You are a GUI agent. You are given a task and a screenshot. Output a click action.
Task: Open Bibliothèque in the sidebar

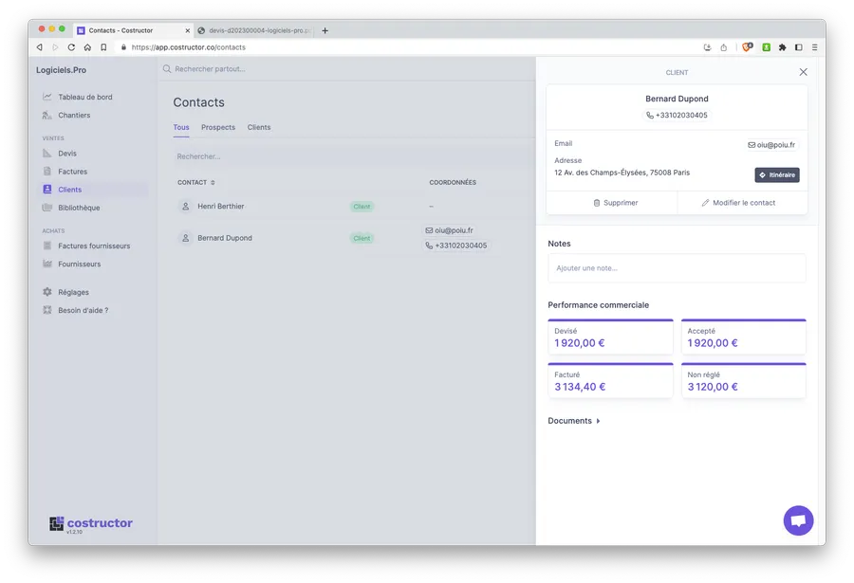tap(79, 208)
